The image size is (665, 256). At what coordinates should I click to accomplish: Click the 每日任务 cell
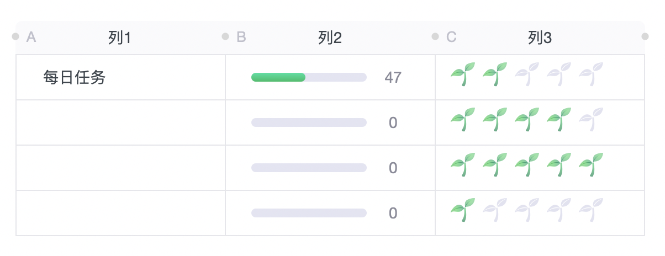(75, 78)
